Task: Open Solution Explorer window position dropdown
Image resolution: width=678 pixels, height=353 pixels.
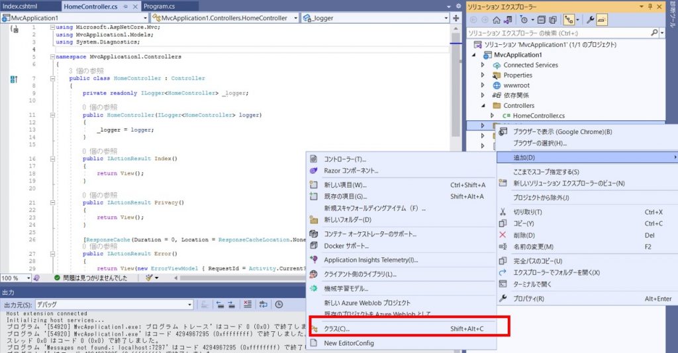Action: pos(641,7)
